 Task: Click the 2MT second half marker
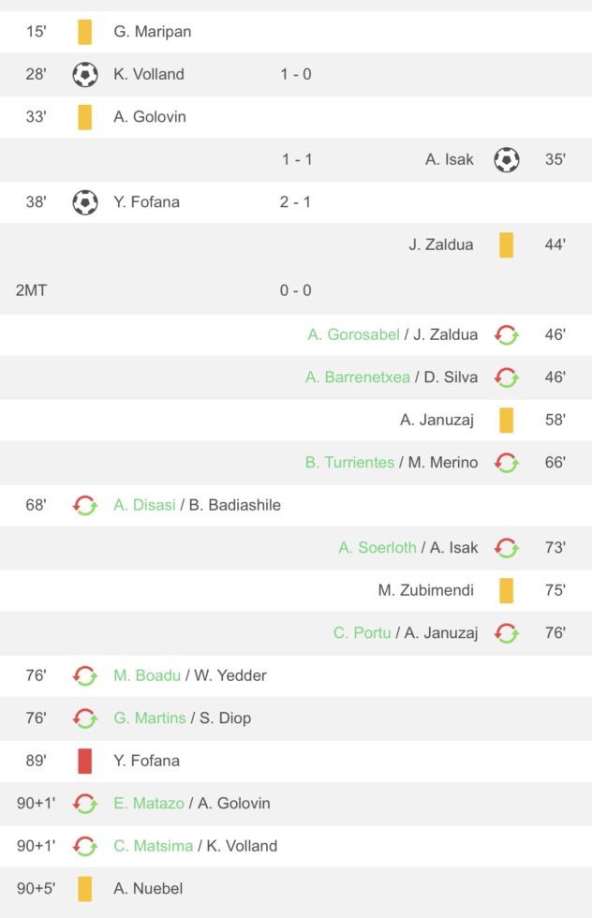click(x=31, y=290)
